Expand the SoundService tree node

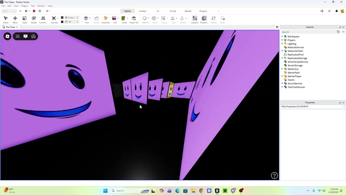point(282,83)
